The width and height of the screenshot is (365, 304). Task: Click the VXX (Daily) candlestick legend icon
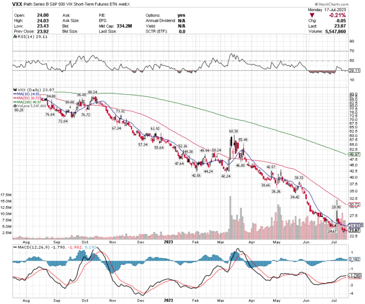pos(15,90)
